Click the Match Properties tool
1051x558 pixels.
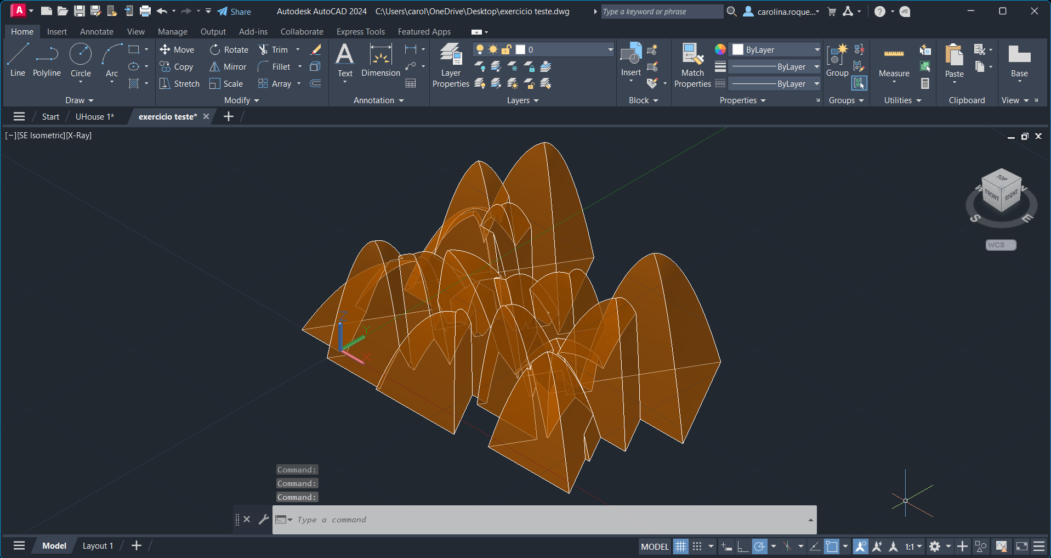692,66
